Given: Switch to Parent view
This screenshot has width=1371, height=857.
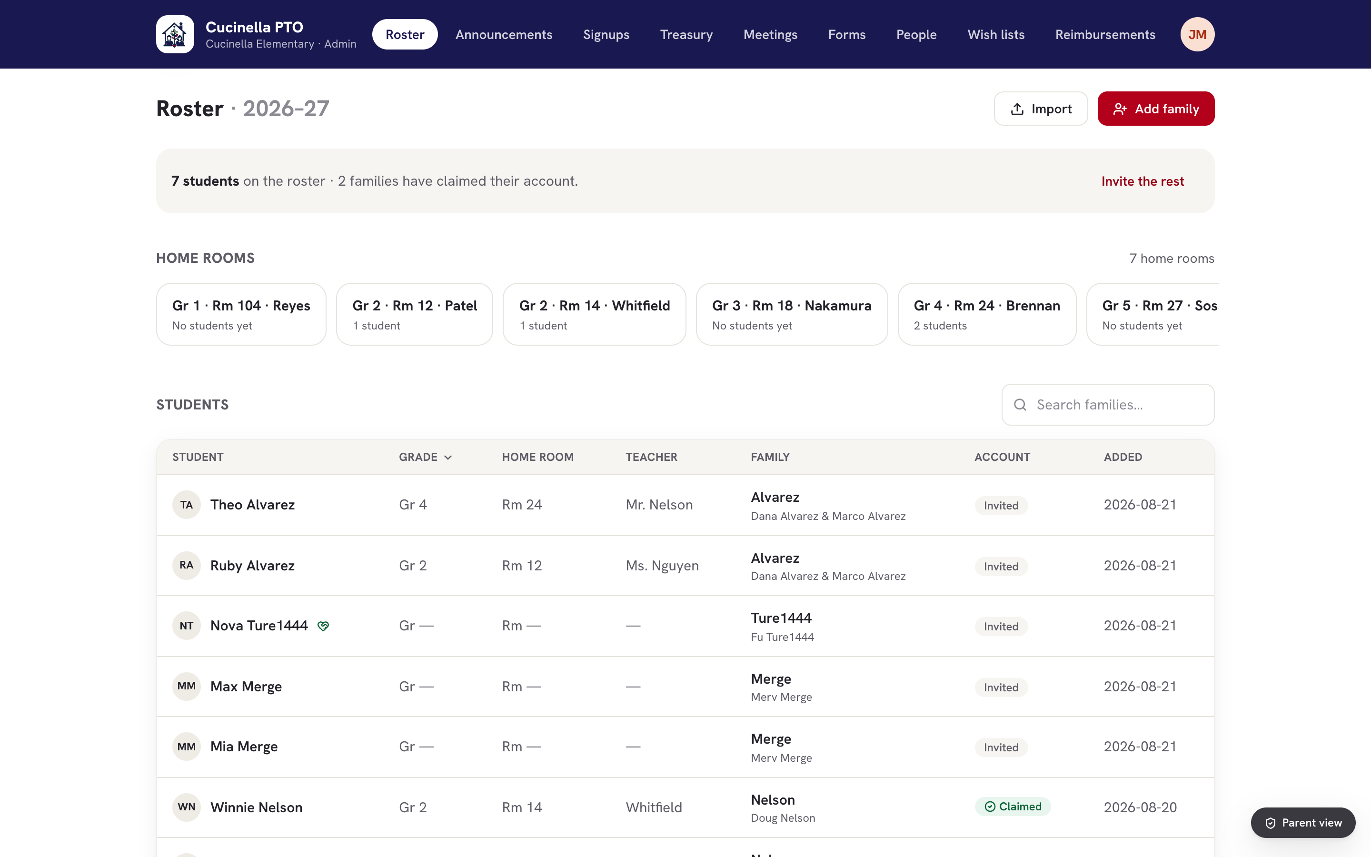Looking at the screenshot, I should pyautogui.click(x=1303, y=822).
